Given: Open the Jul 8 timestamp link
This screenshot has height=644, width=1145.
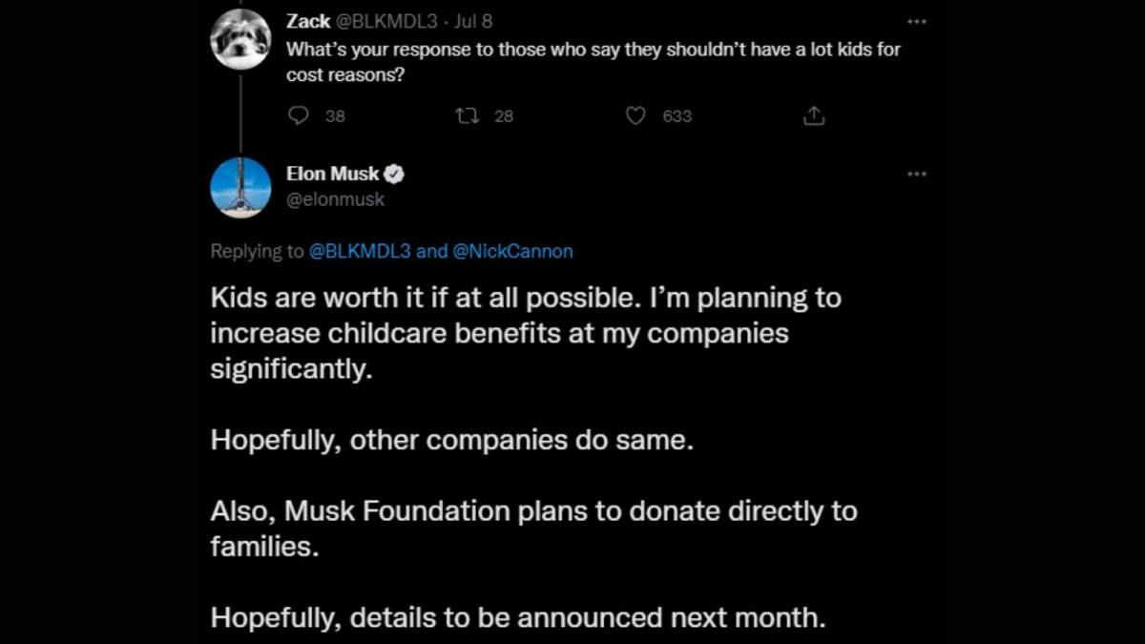Looking at the screenshot, I should pos(472,21).
